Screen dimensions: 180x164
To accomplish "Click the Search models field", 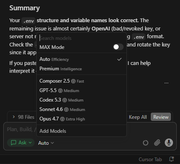I will (82, 38).
